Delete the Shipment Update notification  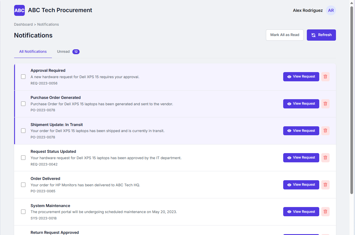tap(325, 131)
